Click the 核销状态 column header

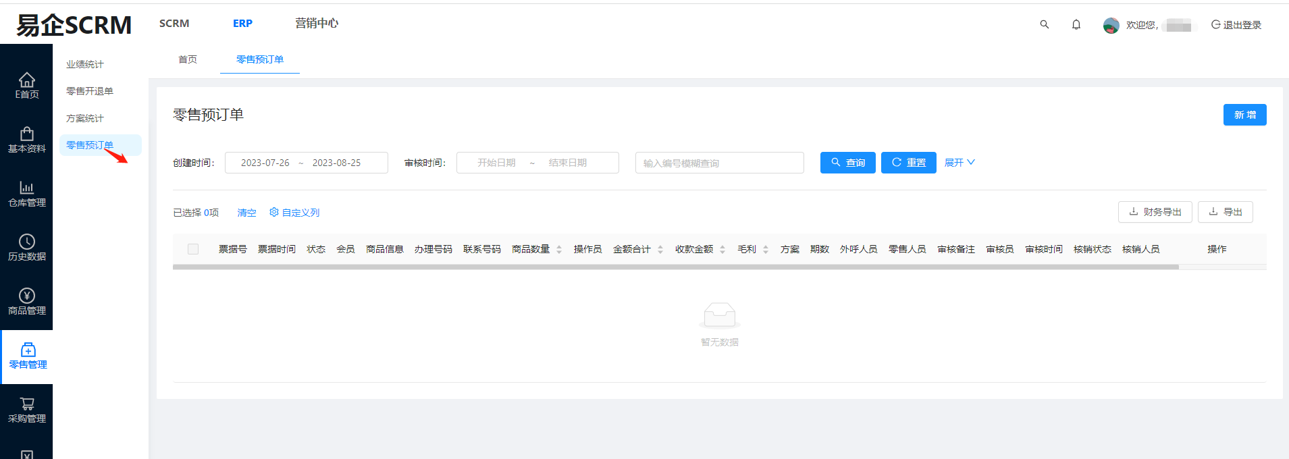point(1093,249)
